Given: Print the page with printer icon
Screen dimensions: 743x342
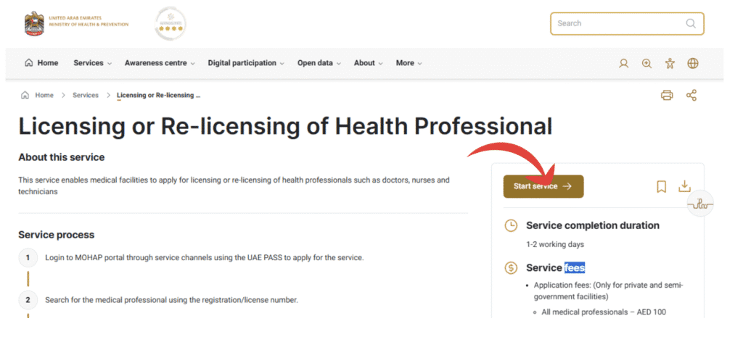Looking at the screenshot, I should pyautogui.click(x=667, y=96).
